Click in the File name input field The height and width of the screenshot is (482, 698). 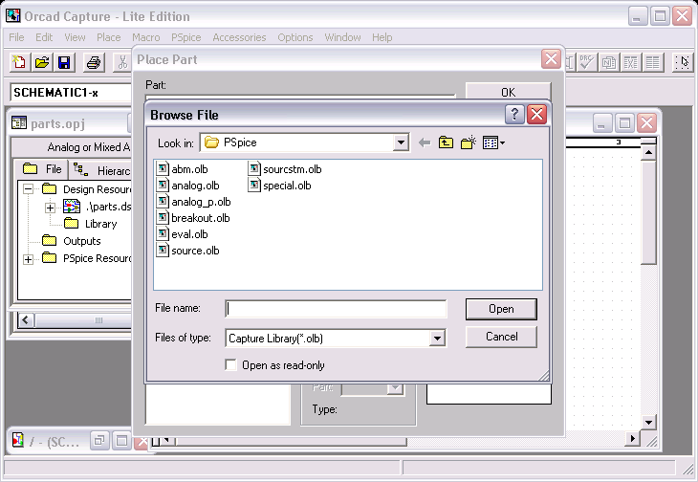[336, 309]
